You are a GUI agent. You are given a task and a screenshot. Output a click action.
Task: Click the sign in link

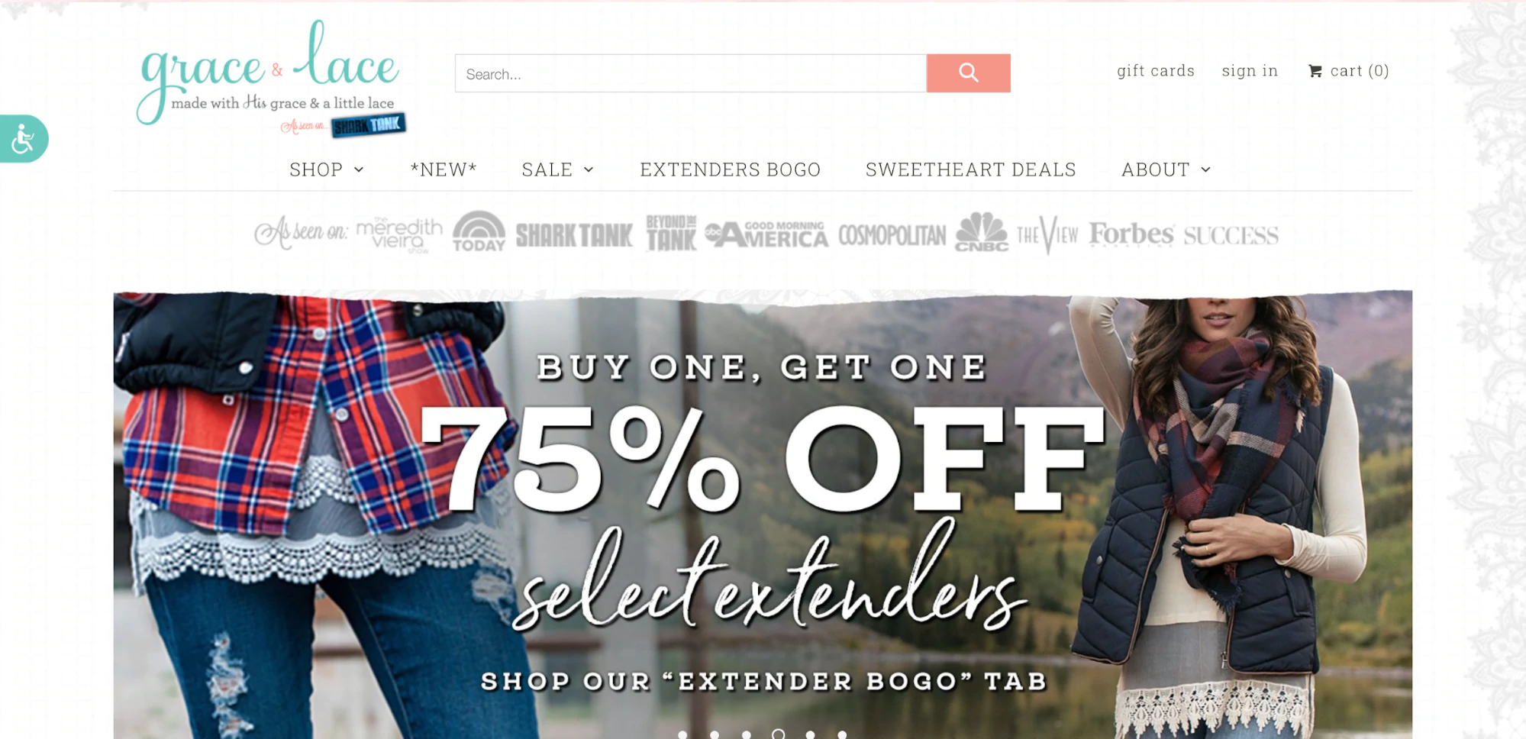1250,71
